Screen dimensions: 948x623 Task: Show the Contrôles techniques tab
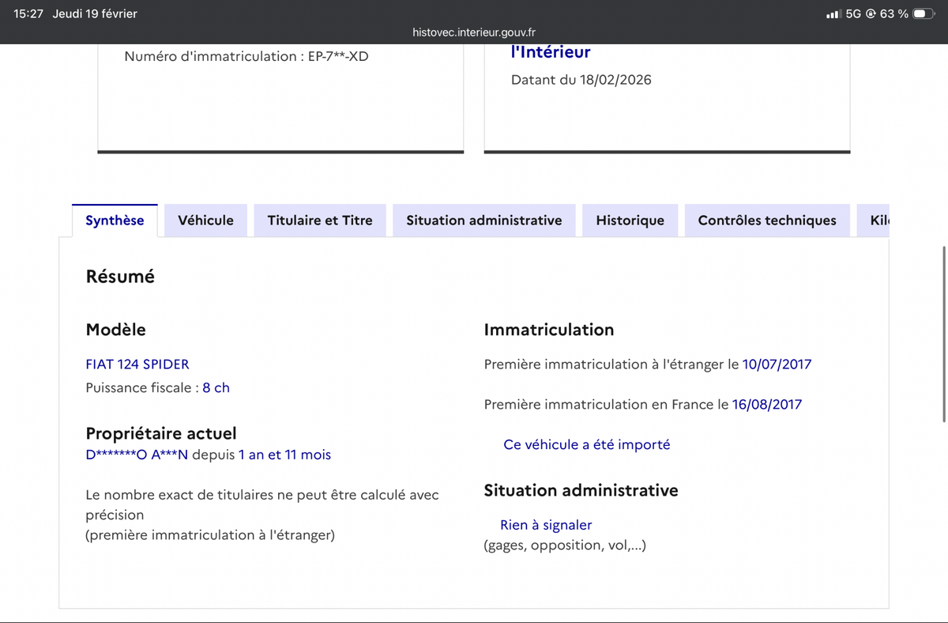(766, 221)
